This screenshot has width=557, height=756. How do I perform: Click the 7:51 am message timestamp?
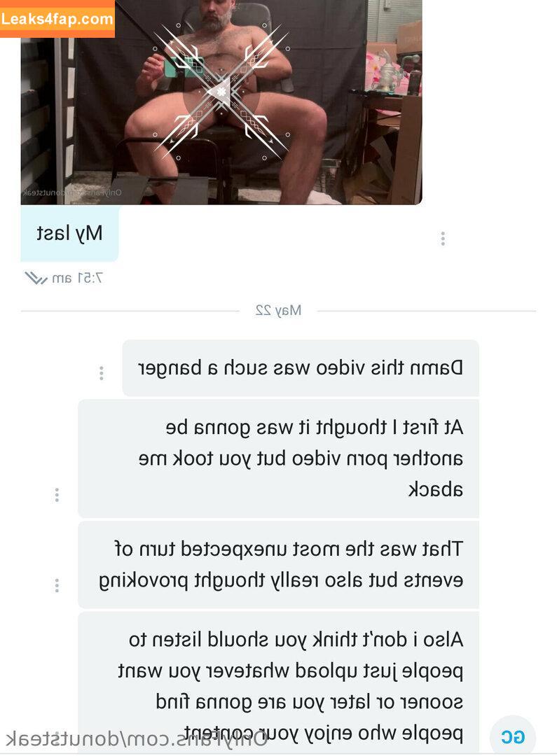(77, 278)
